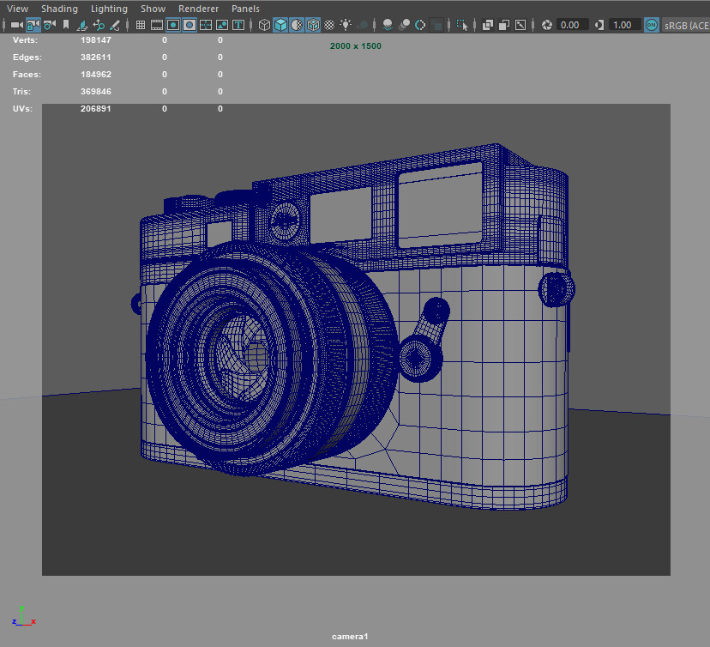Turn on X-Ray display

[489, 25]
